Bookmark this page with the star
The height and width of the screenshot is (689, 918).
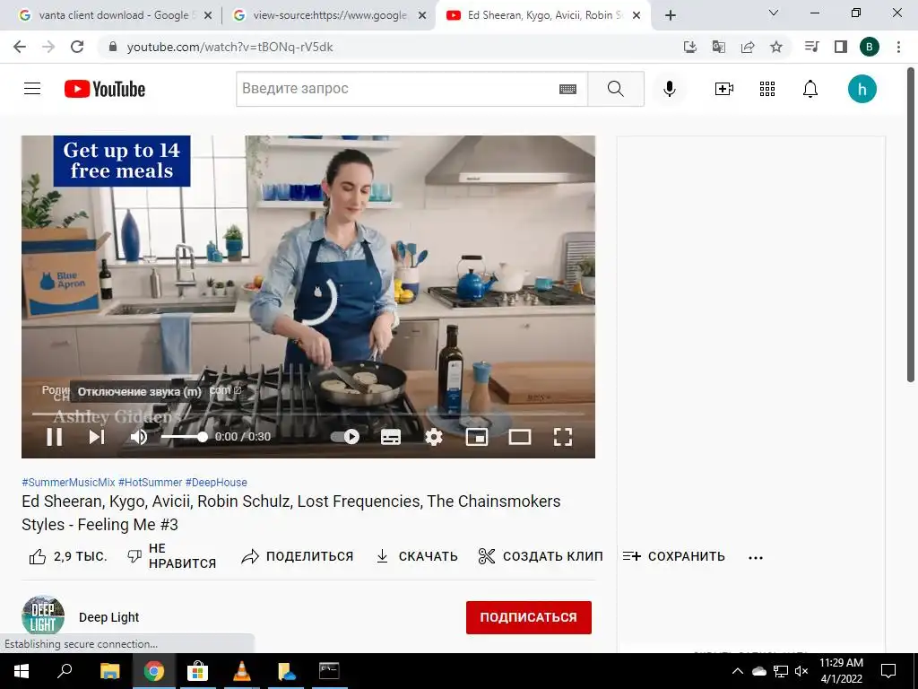(776, 47)
